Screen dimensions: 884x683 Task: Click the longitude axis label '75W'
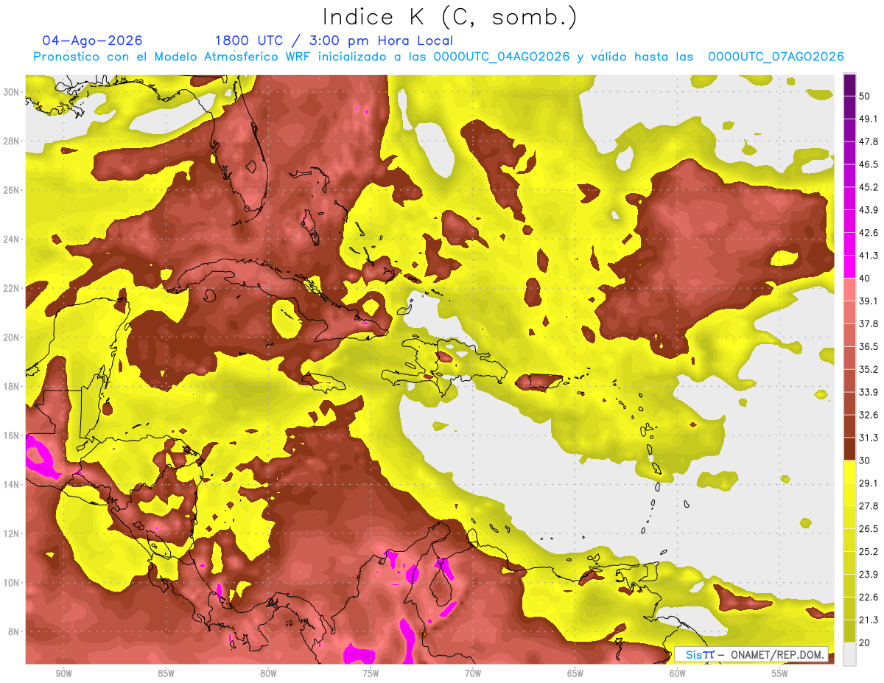point(371,674)
